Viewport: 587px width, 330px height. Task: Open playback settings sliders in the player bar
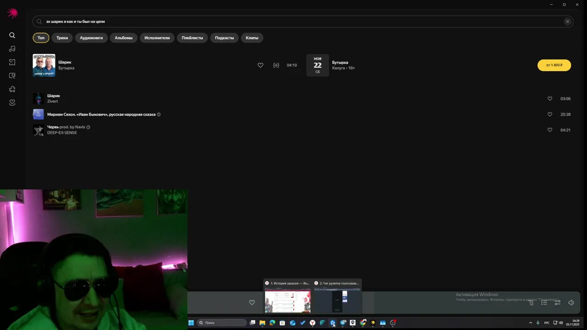click(x=558, y=302)
